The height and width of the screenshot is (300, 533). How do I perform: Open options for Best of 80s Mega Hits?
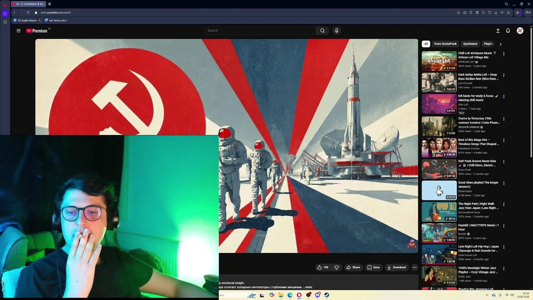[503, 140]
